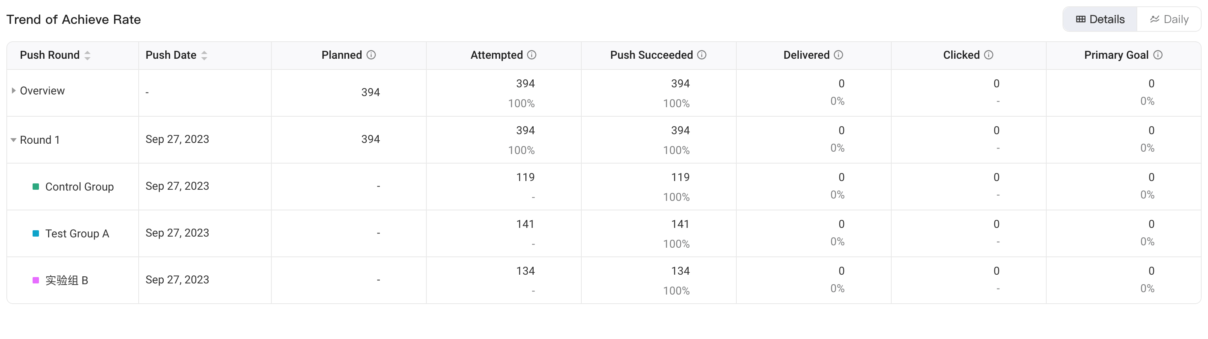
Task: Click the info icon next to Planned
Action: (371, 55)
